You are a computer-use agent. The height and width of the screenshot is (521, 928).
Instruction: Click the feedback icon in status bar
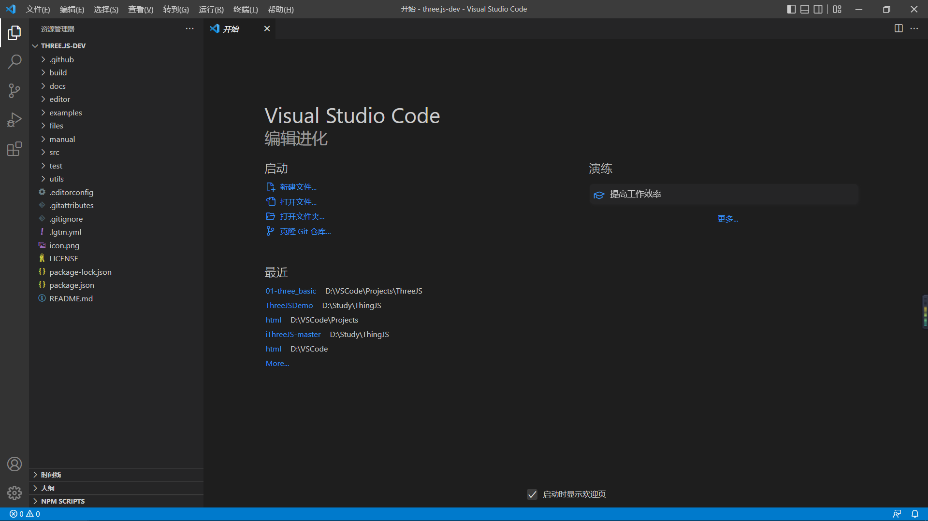(897, 514)
